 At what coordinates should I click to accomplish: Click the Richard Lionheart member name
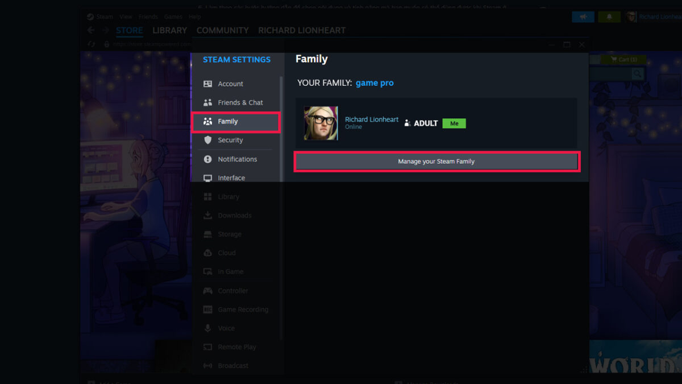tap(372, 119)
